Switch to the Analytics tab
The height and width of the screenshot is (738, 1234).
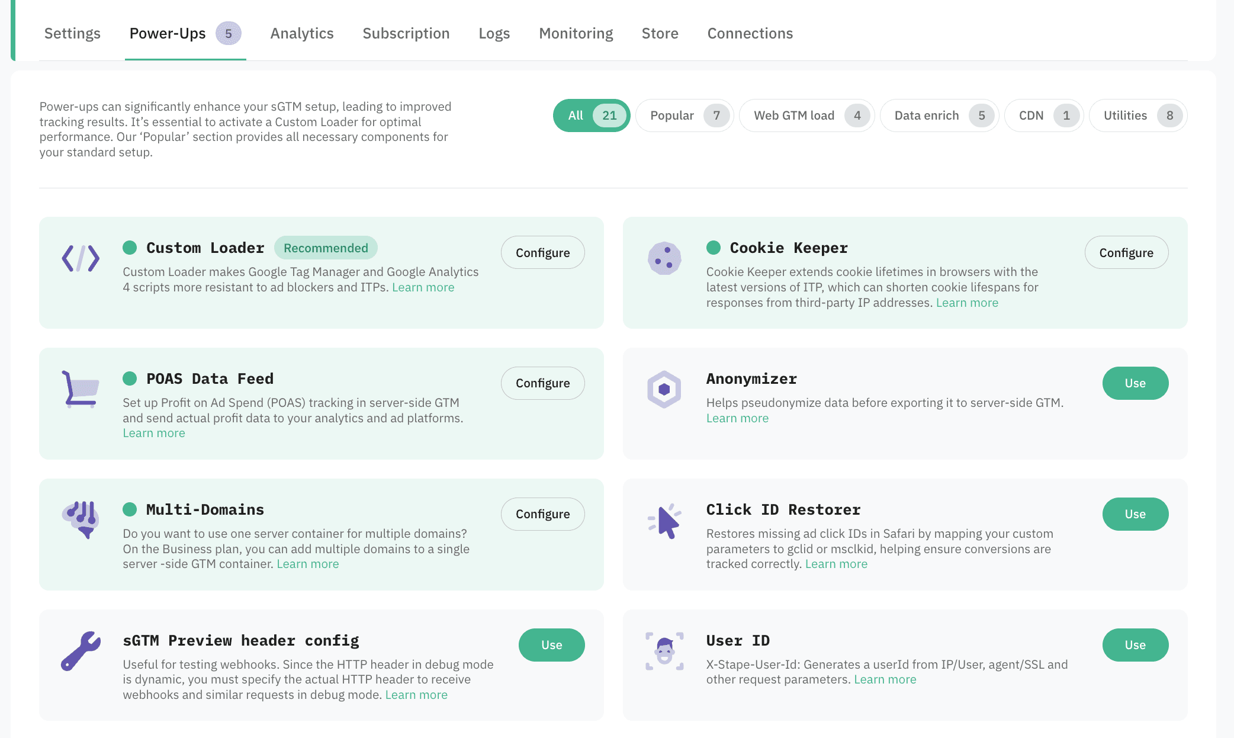tap(302, 33)
